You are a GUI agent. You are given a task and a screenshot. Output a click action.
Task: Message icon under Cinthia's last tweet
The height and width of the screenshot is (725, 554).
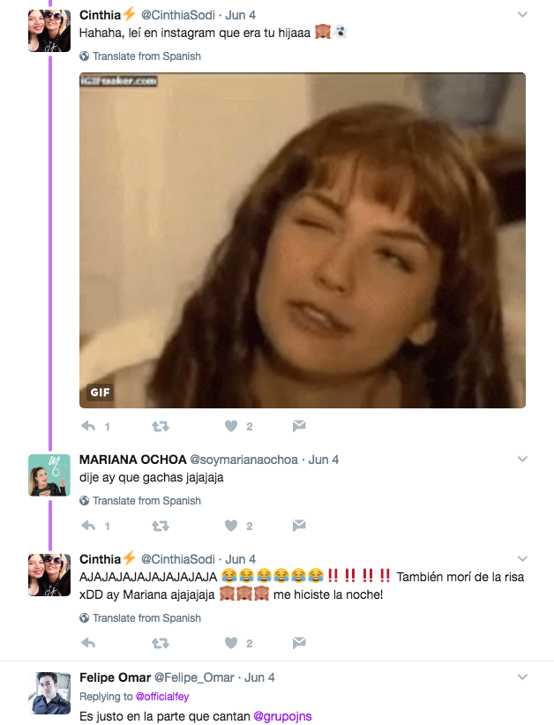coord(299,643)
